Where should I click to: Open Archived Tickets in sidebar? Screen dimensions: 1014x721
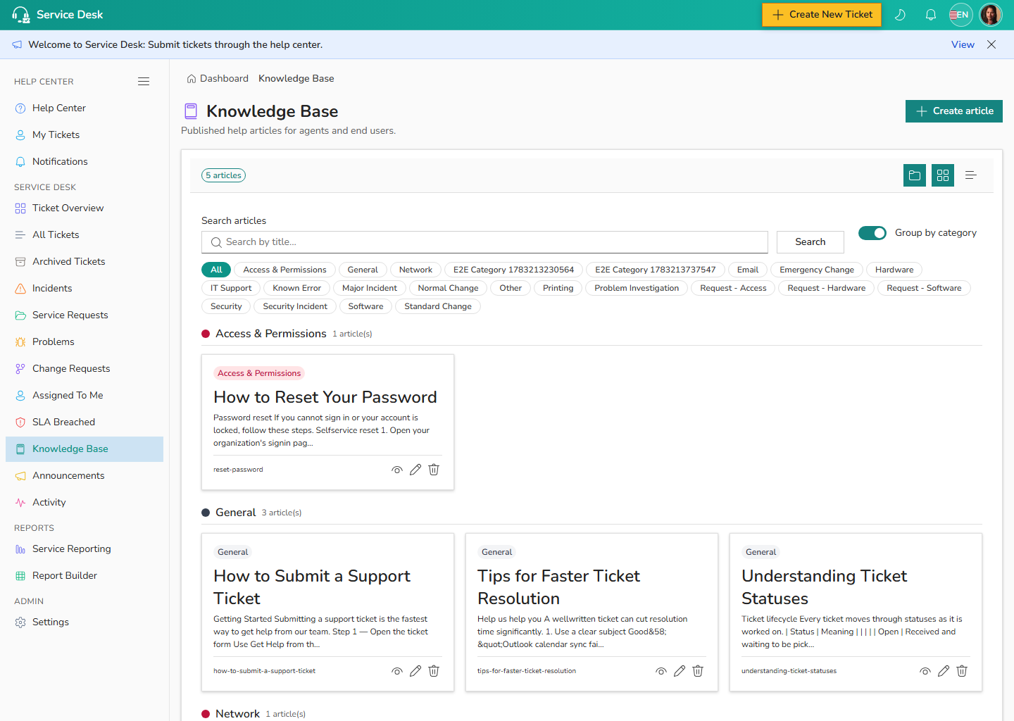pos(84,262)
